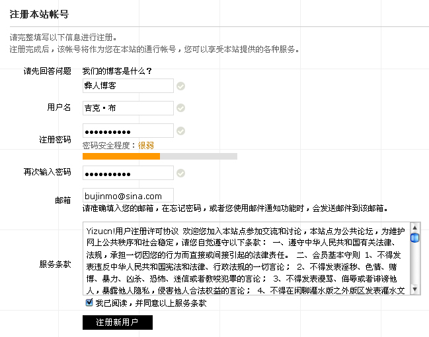Screen dimensions: 429x337
Task: Click the validation checkmark next to username field
Action: [x=180, y=108]
